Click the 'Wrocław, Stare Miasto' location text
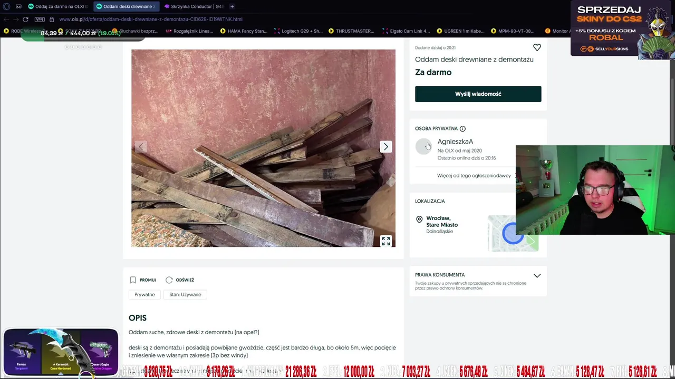Viewport: 675px width, 379px height. tap(442, 222)
